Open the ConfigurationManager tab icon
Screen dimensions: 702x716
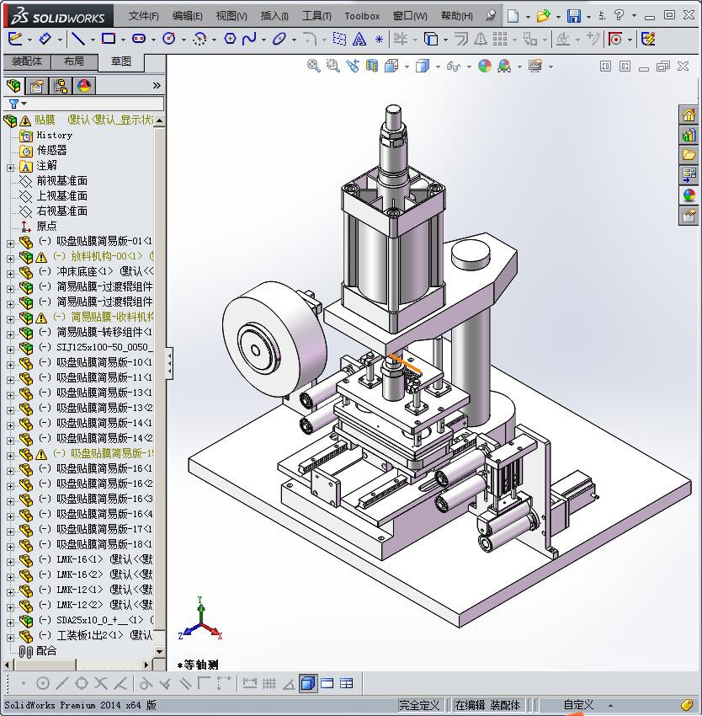[61, 86]
